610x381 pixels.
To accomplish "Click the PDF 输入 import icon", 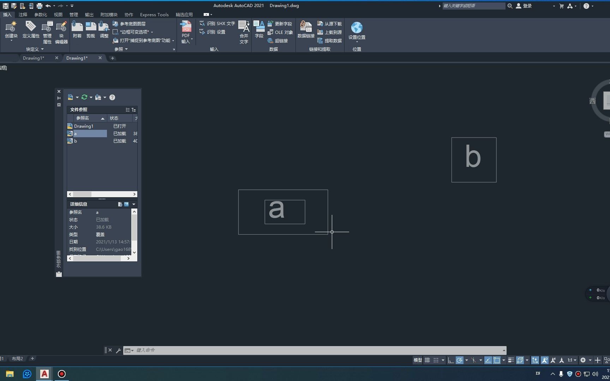I will point(186,26).
